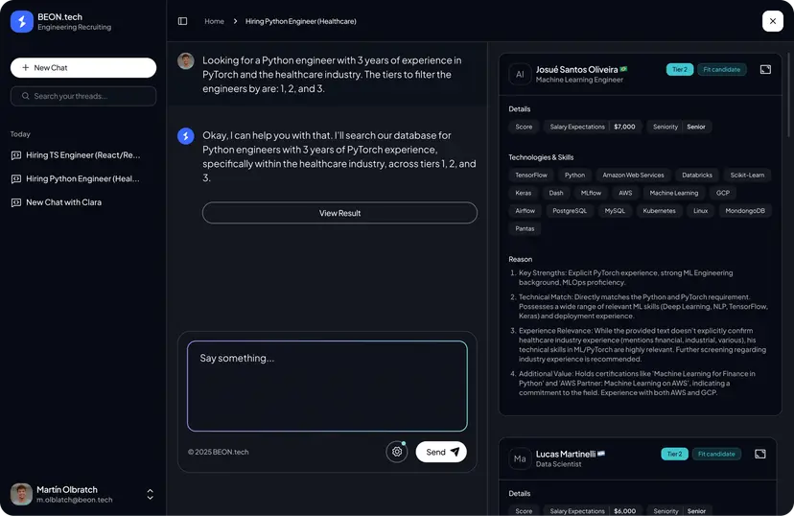Expand Josué Santos Oliveira candidate card

click(765, 69)
